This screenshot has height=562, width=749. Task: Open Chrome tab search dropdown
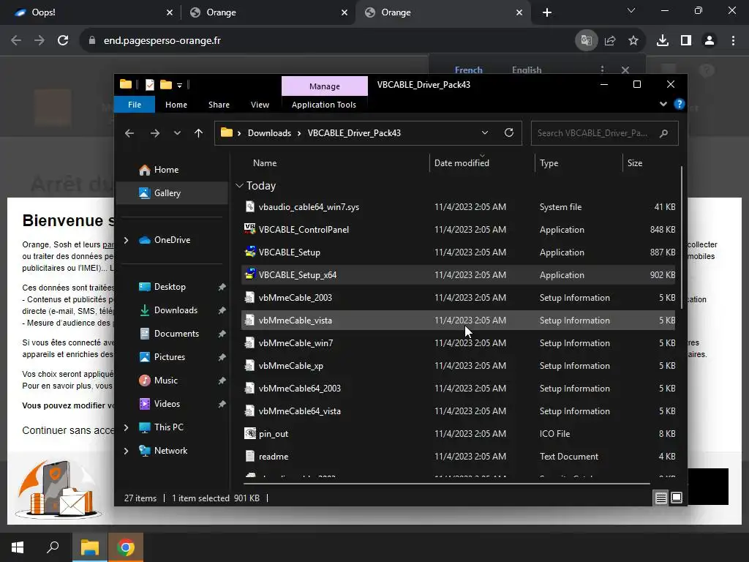coord(631,10)
